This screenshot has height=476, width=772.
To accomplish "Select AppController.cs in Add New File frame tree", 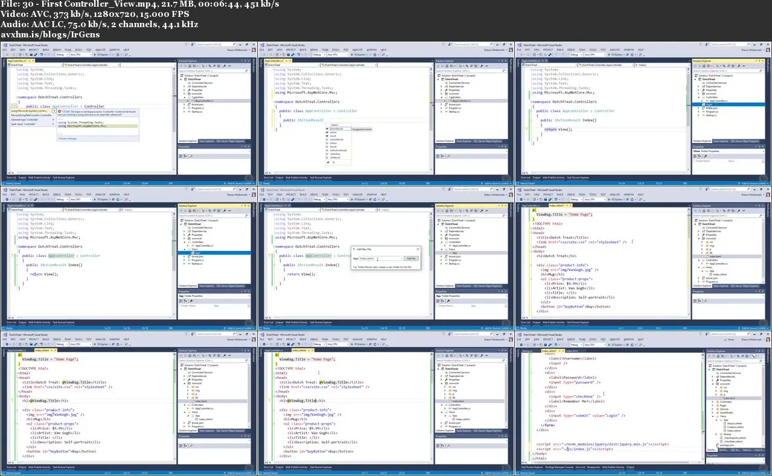I will pos(461,246).
